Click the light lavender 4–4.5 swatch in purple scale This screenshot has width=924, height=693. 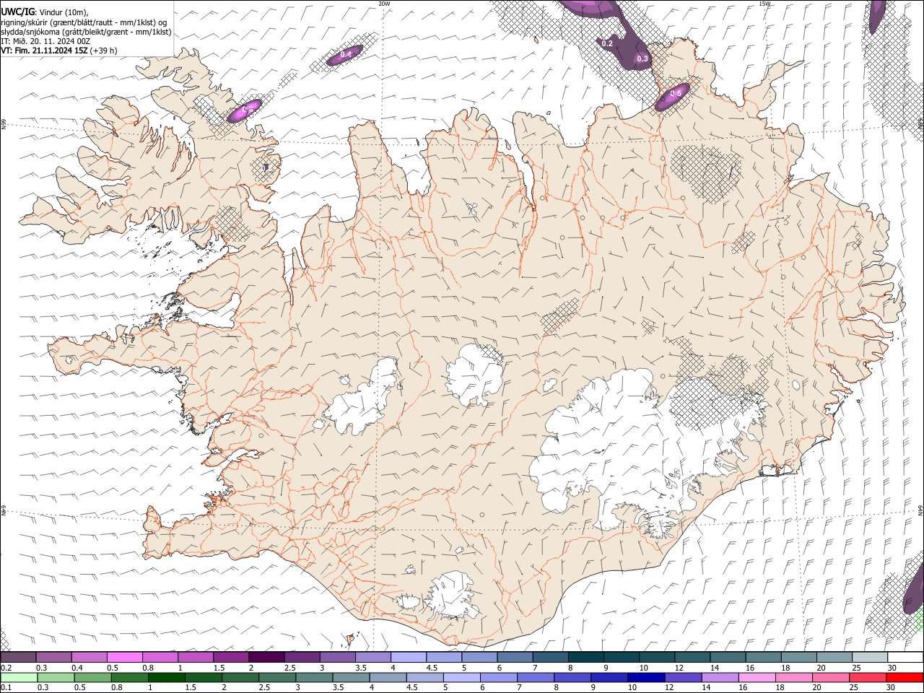click(x=408, y=657)
